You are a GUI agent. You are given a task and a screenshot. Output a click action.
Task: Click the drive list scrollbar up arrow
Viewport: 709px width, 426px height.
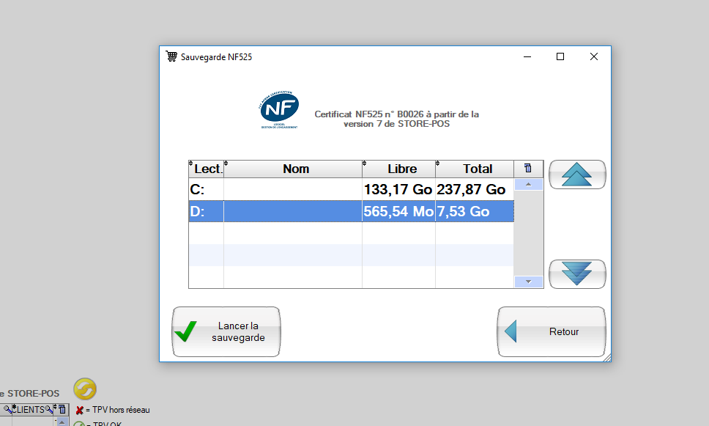coord(528,184)
